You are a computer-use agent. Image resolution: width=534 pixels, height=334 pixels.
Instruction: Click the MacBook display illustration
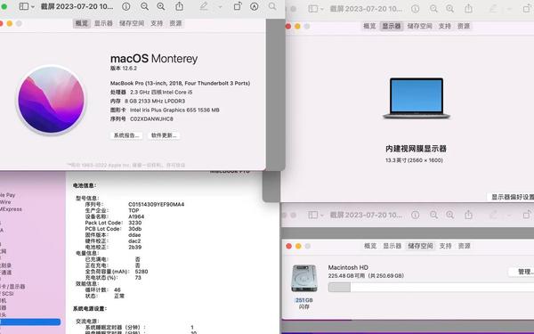417,98
